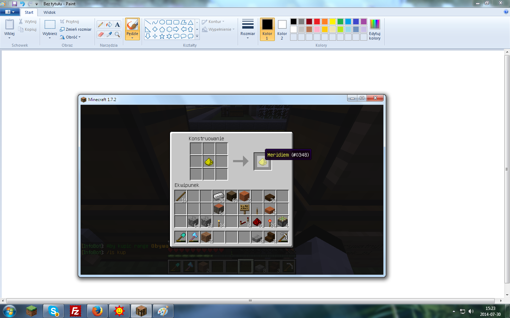Choose the Diamond shape

(x=155, y=29)
